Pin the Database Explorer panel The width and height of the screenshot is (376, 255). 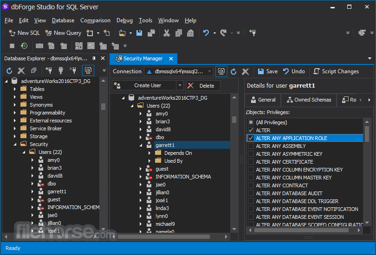(94, 58)
